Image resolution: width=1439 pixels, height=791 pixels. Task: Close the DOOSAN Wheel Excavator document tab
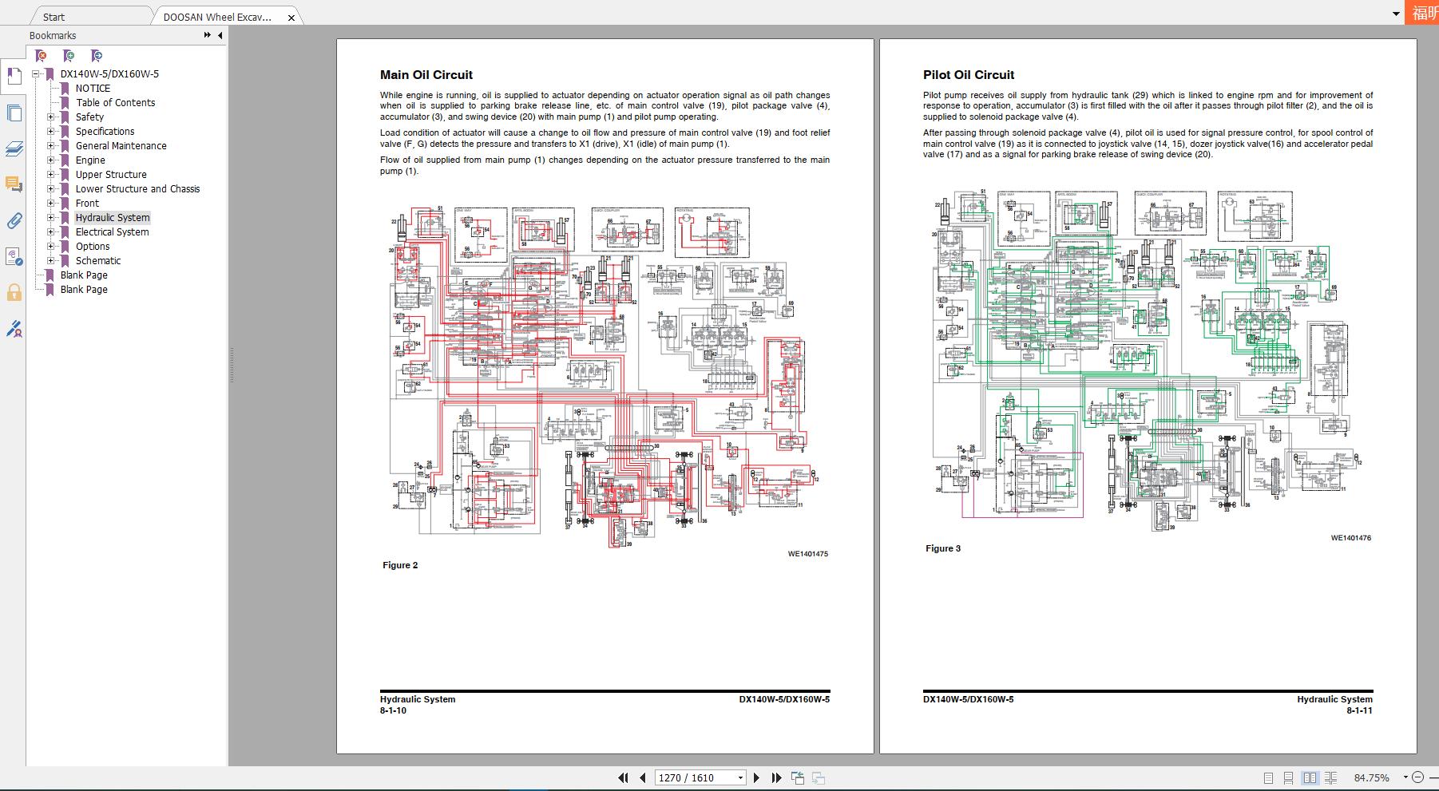point(291,17)
